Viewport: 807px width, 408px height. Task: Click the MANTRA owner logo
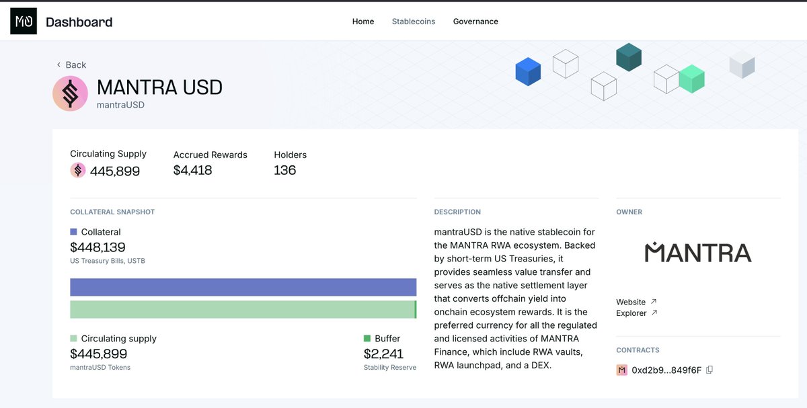pos(698,253)
